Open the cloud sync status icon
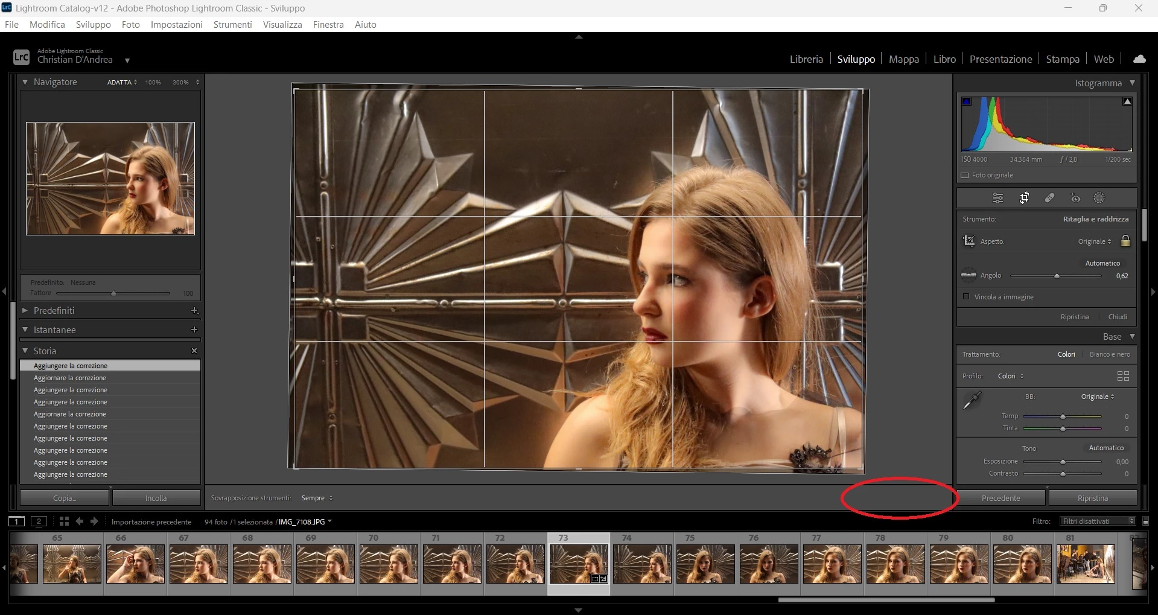The image size is (1158, 615). [x=1139, y=59]
